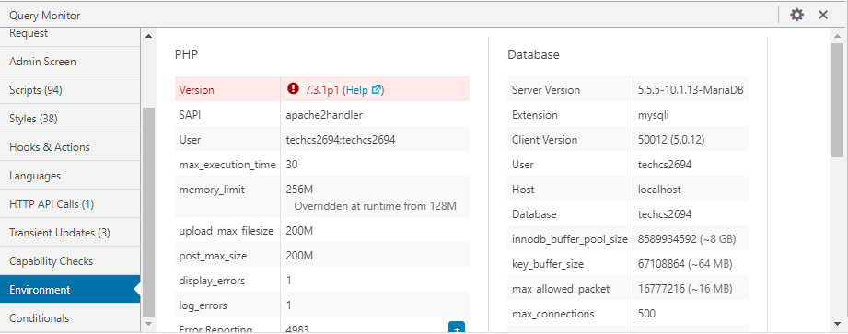848x334 pixels.
Task: Switch to Styles (38) panel
Action: pos(70,119)
